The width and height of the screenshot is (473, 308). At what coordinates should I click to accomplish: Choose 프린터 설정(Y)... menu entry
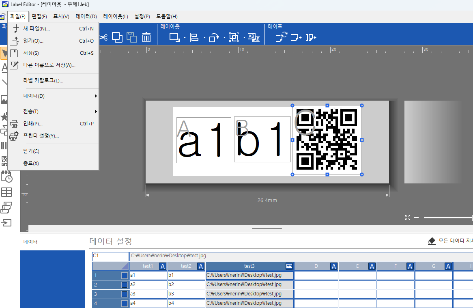tap(54, 136)
